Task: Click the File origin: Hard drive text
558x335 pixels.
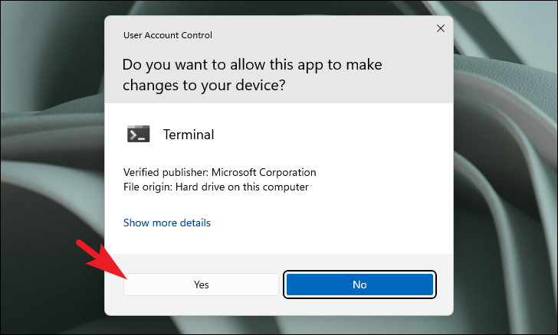Action: tap(215, 187)
